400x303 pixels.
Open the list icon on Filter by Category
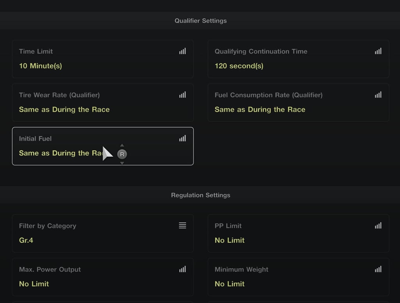click(182, 225)
